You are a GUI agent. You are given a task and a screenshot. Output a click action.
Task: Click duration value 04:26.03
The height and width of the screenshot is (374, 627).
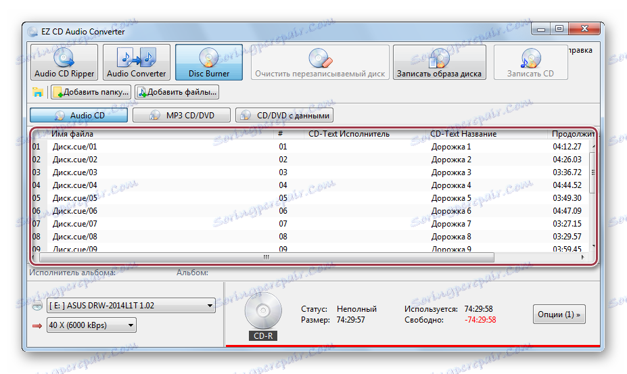coord(567,160)
